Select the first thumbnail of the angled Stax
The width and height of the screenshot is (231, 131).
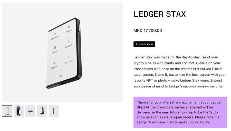[x=7, y=111]
